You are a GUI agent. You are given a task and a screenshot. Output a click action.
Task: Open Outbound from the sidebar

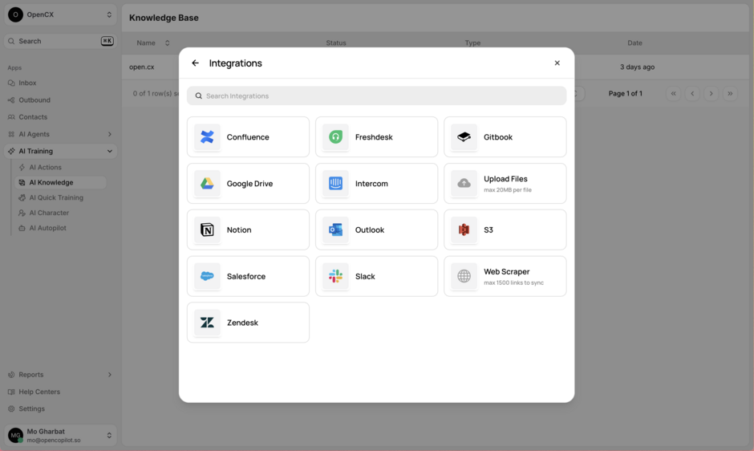(34, 100)
